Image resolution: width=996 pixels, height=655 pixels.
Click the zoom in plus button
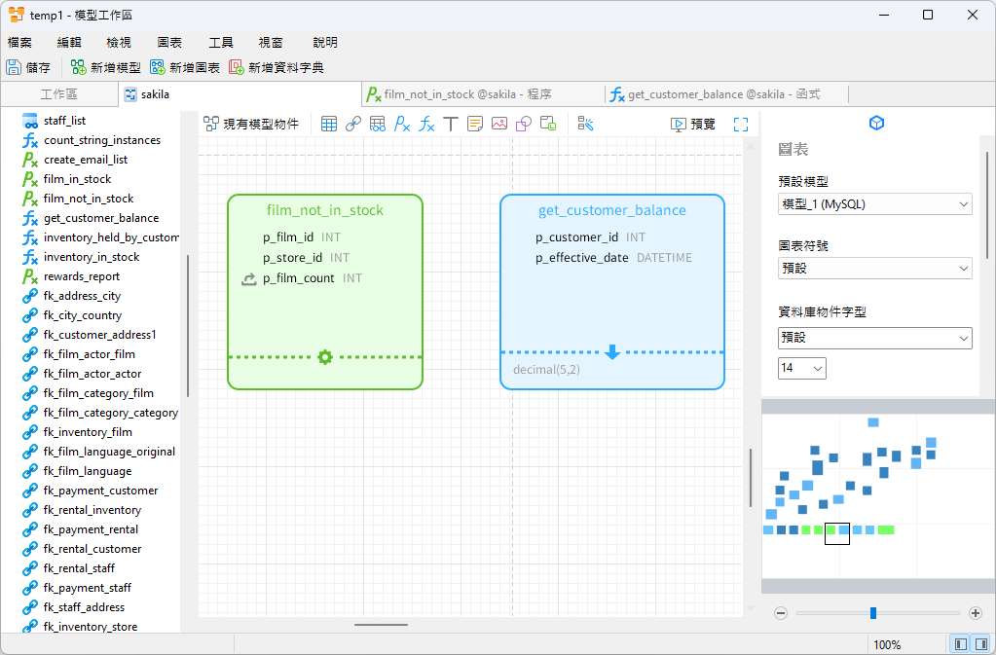click(x=976, y=613)
